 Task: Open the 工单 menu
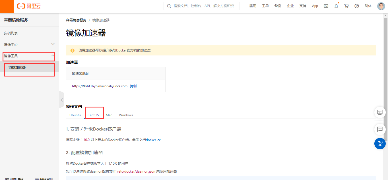pos(265,6)
